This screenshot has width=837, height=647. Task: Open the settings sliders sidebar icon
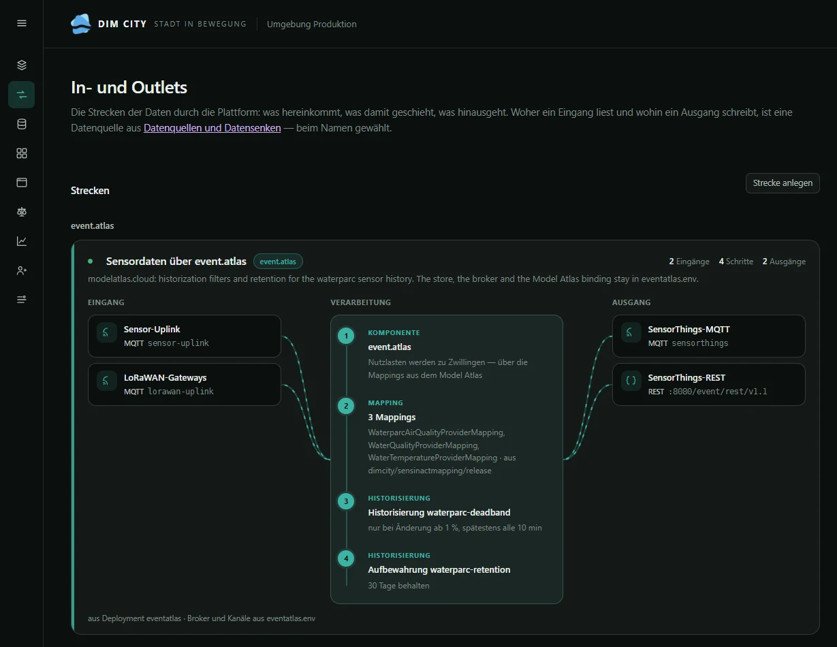pyautogui.click(x=22, y=300)
